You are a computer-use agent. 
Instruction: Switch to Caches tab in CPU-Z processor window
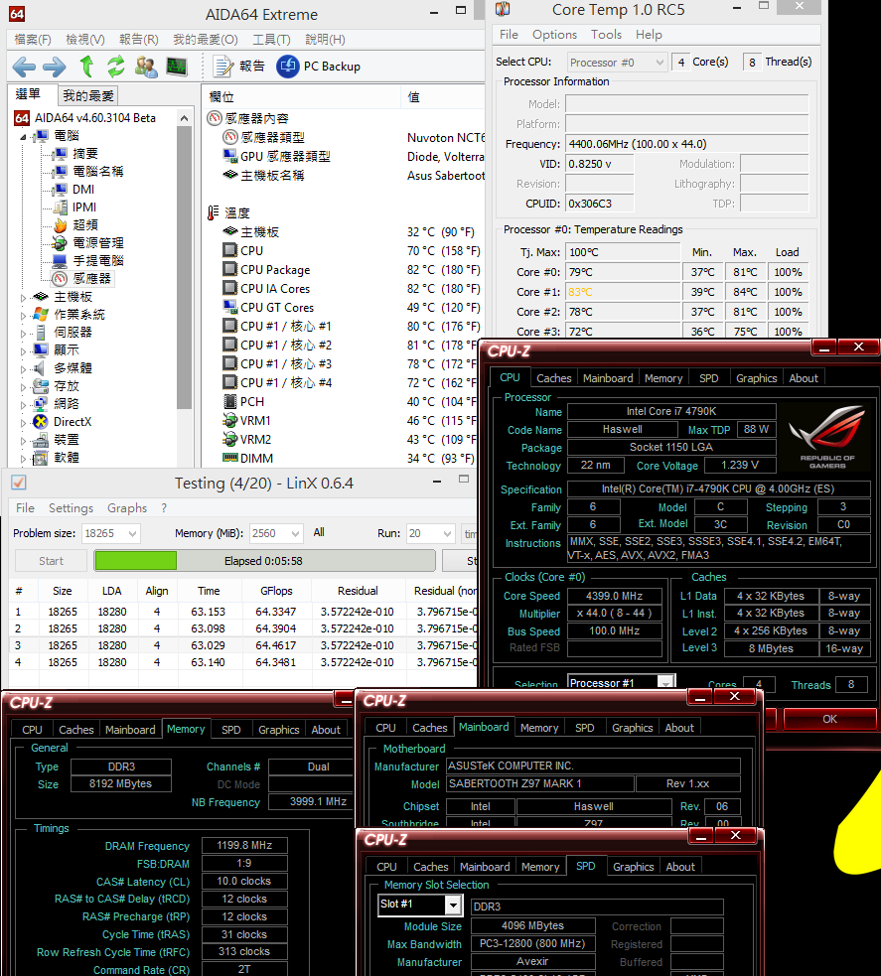click(553, 378)
